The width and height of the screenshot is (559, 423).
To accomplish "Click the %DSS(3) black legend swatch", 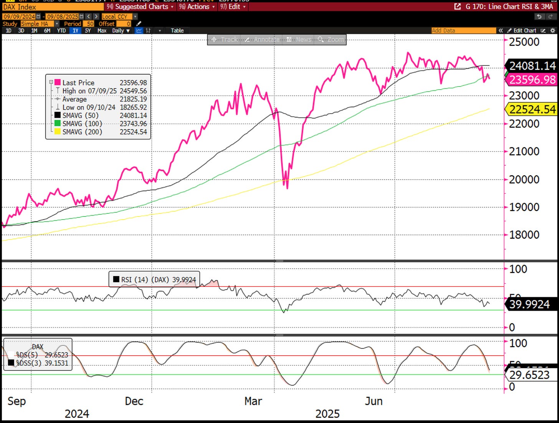I will tap(11, 363).
